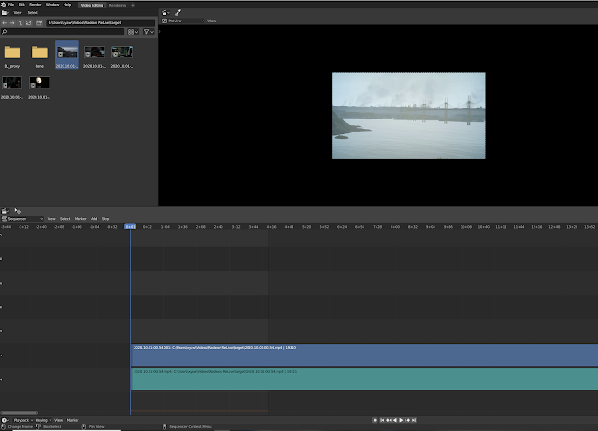Open timeline editor type dropdown
Image resolution: width=598 pixels, height=431 pixels.
6,420
